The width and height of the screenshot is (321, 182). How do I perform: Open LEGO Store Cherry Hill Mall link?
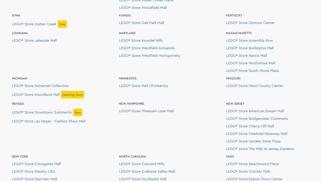pos(250,126)
